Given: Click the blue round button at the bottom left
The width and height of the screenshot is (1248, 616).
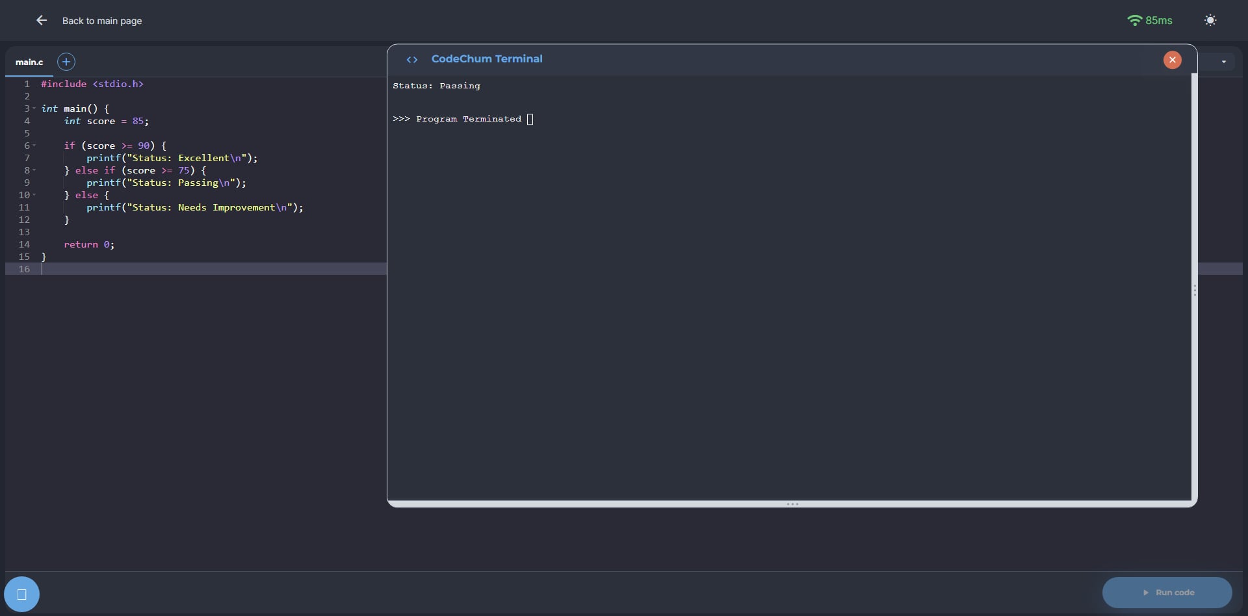Looking at the screenshot, I should (21, 594).
